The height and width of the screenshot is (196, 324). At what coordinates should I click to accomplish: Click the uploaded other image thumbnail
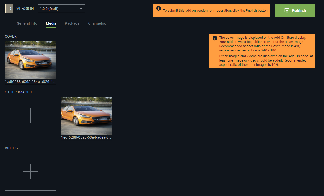87,116
